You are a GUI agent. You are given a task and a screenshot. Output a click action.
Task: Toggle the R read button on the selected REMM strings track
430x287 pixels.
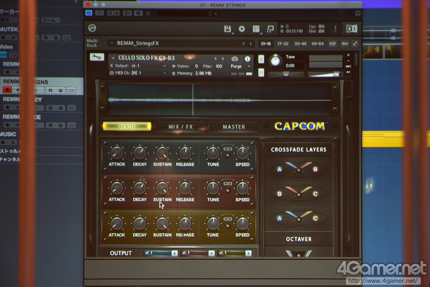(50, 90)
